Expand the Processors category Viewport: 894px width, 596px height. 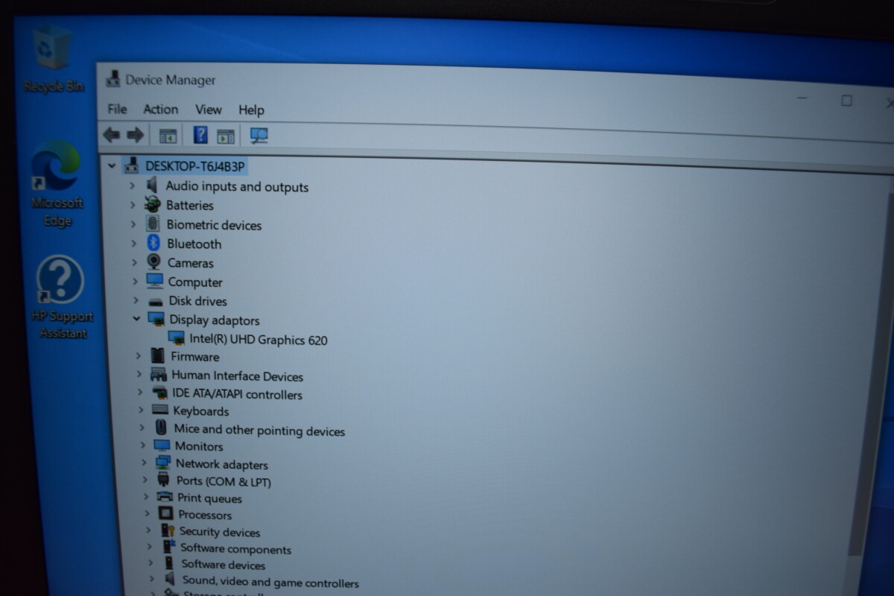coord(148,514)
